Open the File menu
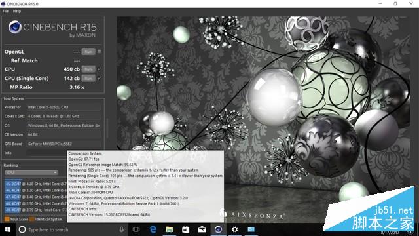This screenshot has height=236, width=419. coord(5,11)
